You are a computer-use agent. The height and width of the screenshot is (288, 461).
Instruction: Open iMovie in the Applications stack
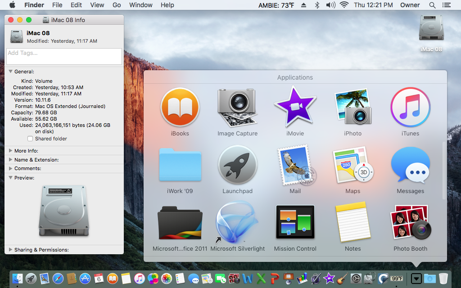(295, 106)
